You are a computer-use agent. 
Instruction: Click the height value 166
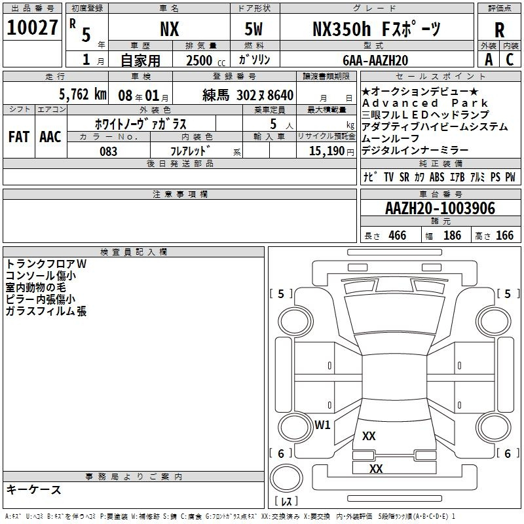(x=504, y=236)
